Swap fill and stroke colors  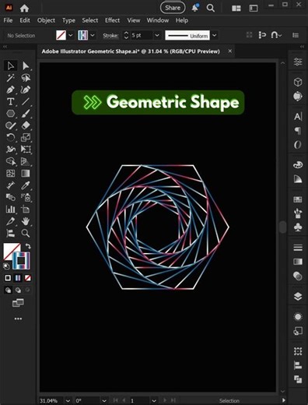click(x=28, y=246)
